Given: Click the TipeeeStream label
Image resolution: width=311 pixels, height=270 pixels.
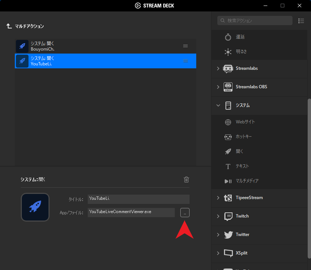Looking at the screenshot, I should click(x=249, y=198).
